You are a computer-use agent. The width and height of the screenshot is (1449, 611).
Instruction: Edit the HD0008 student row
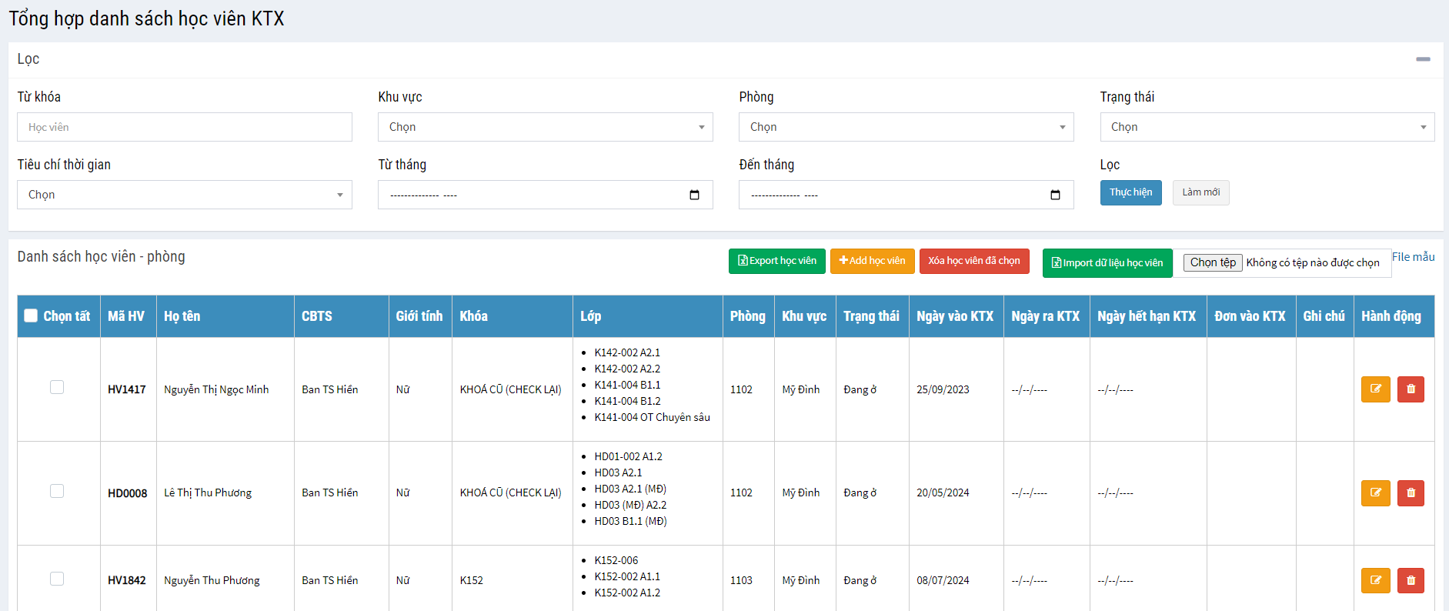point(1375,493)
